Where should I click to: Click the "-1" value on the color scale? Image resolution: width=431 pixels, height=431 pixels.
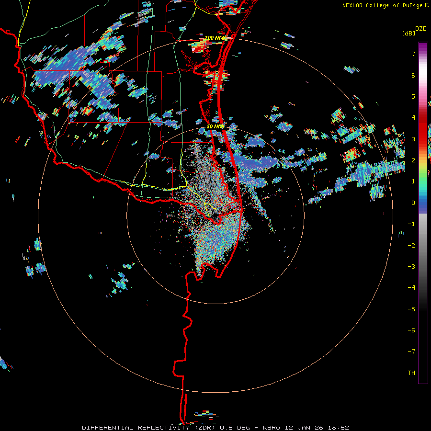[411, 224]
